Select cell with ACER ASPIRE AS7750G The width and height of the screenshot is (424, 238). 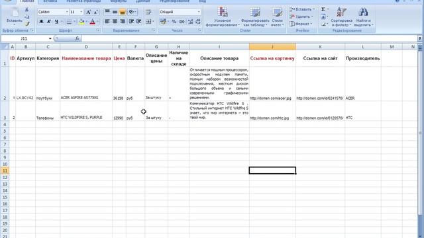(x=86, y=84)
